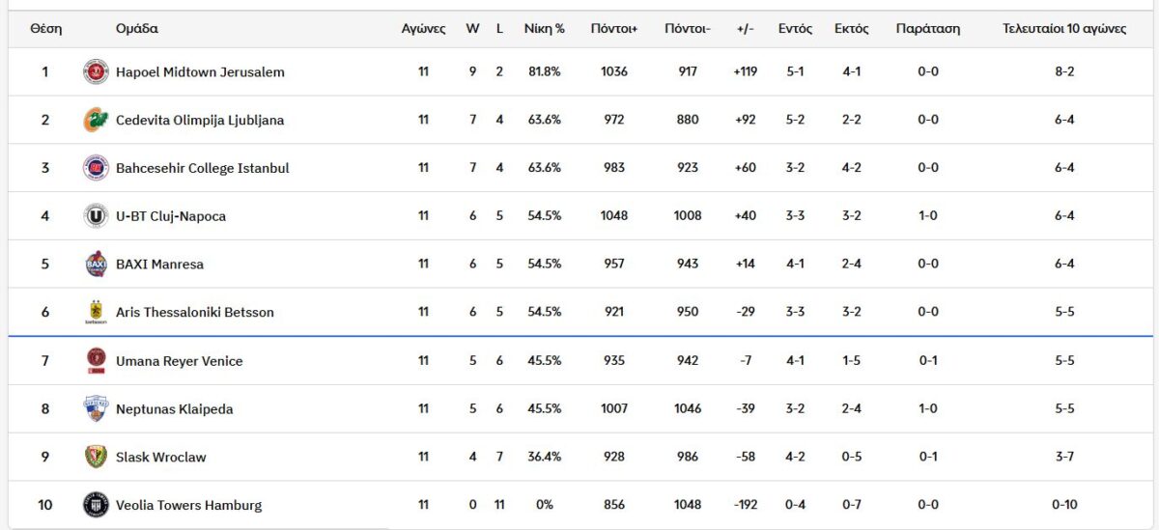Click the Veolia Towers Hamburg logo
1159x530 pixels.
96,505
